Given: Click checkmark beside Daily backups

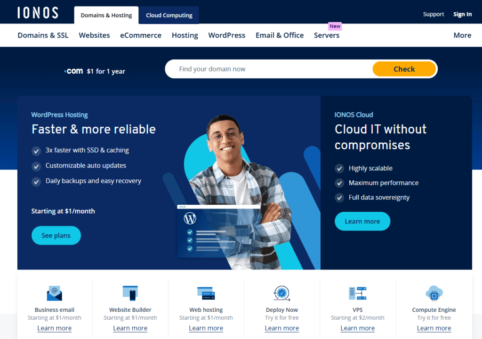Looking at the screenshot, I should coord(36,182).
